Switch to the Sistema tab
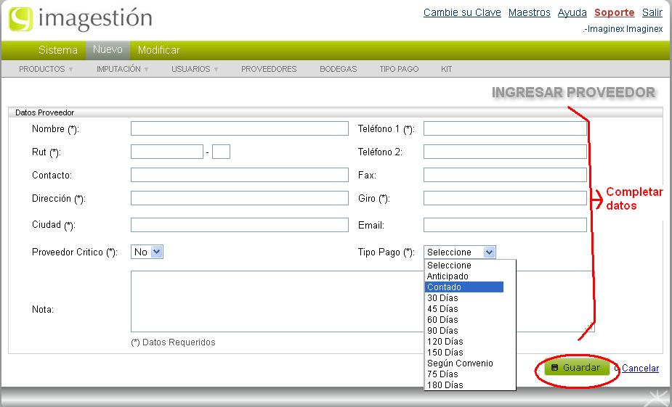The width and height of the screenshot is (672, 407). click(58, 50)
